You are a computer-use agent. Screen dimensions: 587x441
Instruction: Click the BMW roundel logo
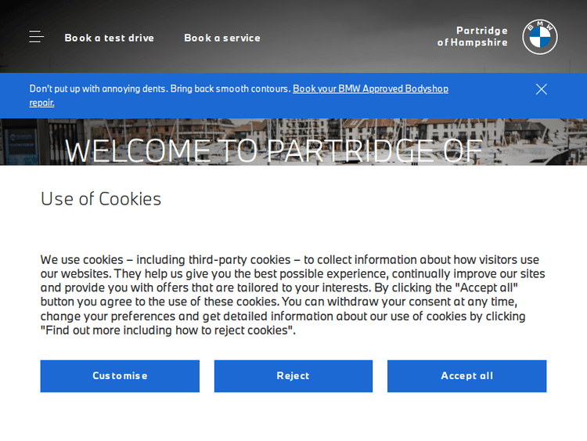click(540, 37)
